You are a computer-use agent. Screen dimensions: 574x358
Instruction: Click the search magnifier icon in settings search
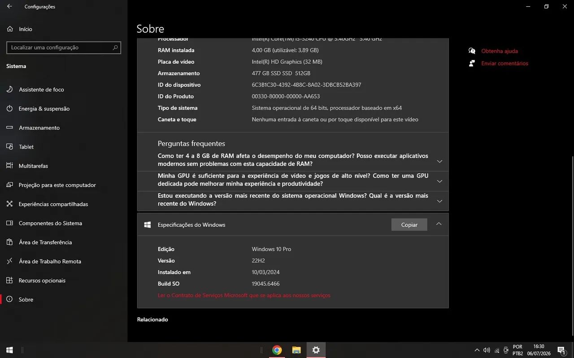[x=115, y=47]
